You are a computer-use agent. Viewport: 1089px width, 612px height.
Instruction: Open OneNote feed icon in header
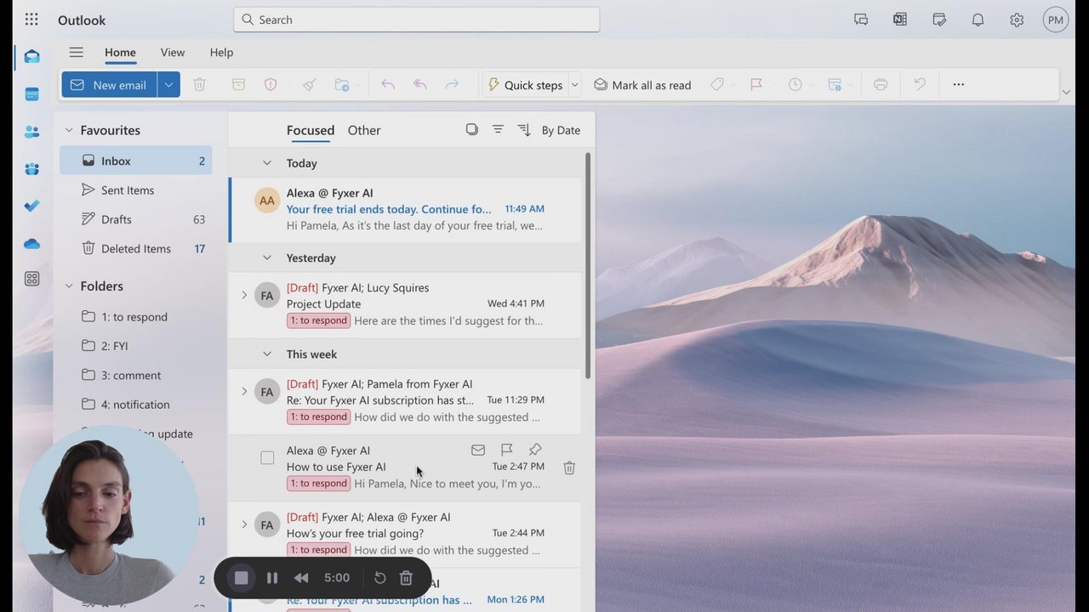tap(900, 20)
